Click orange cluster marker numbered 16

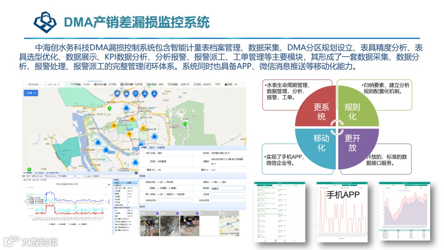129,134
